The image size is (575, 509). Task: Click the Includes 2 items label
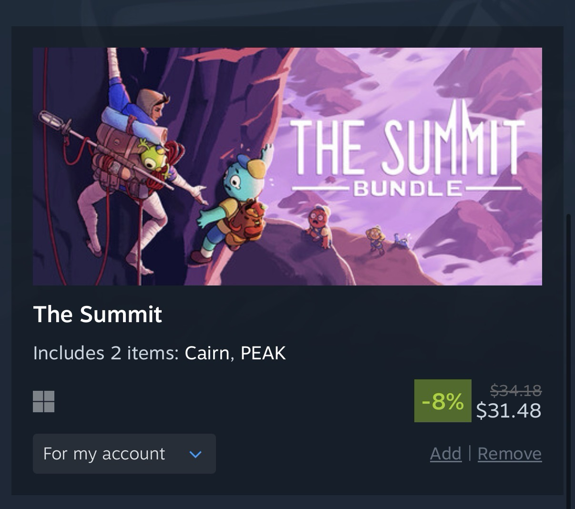click(x=106, y=353)
